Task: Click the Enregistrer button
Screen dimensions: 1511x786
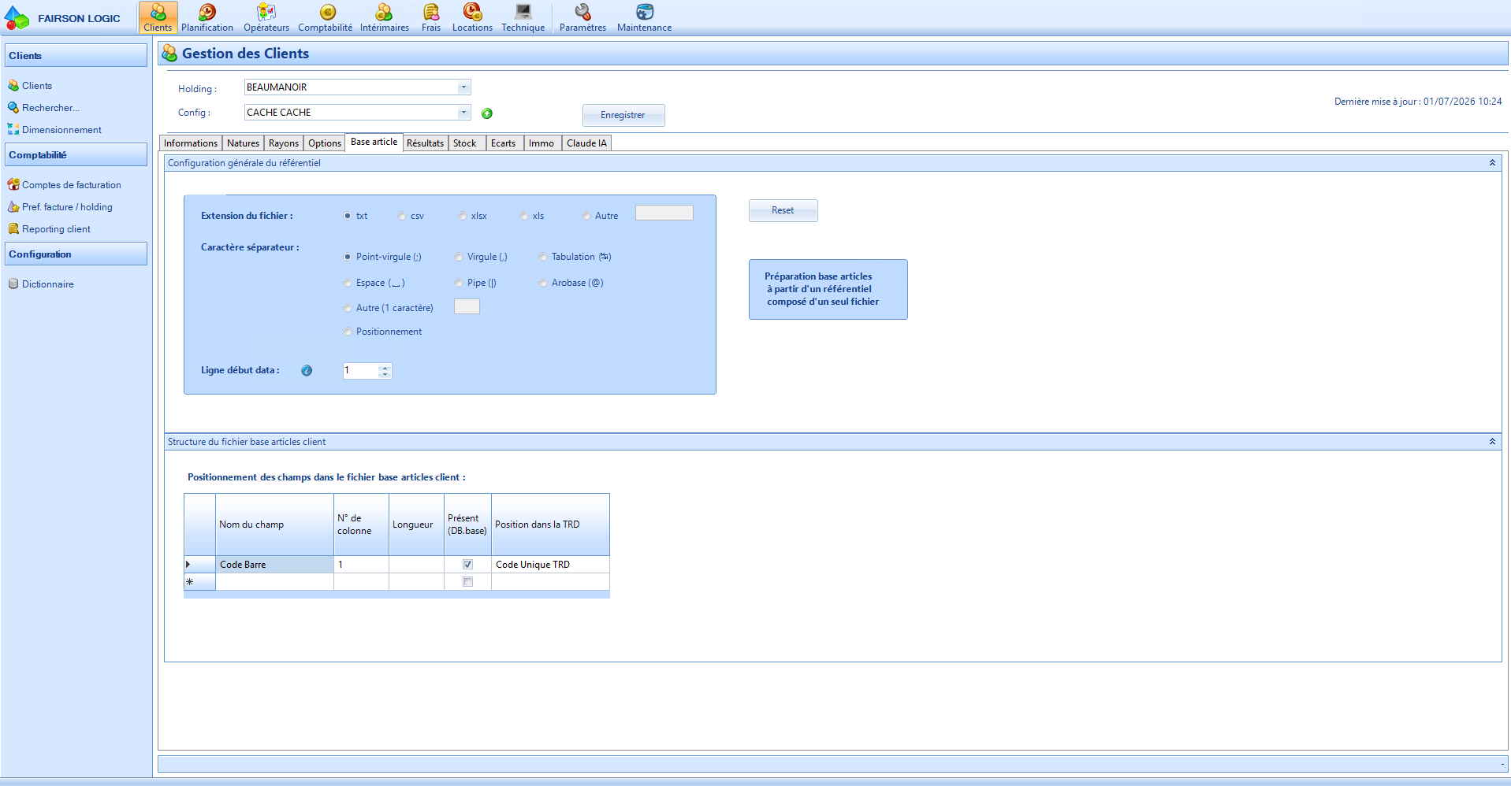Action: [623, 115]
